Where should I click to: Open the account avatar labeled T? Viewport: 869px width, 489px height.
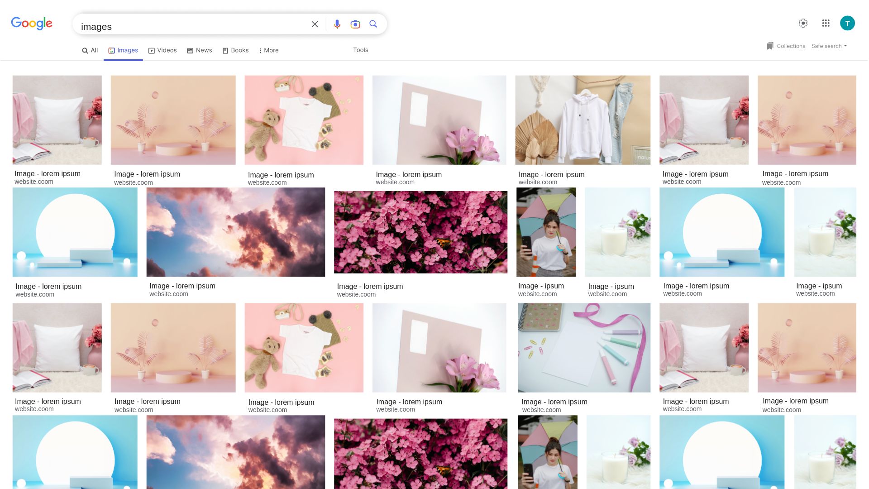(x=847, y=23)
